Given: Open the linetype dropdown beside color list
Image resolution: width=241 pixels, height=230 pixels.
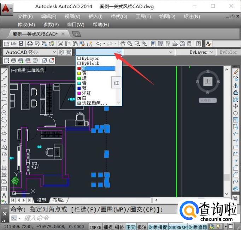Looking at the screenshot, I should point(149,52).
